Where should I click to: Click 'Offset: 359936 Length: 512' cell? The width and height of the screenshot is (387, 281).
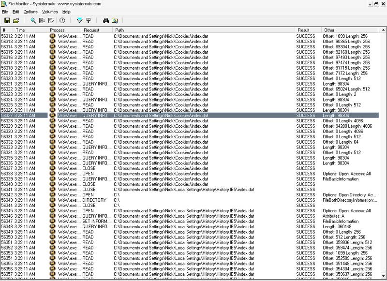click(x=347, y=242)
